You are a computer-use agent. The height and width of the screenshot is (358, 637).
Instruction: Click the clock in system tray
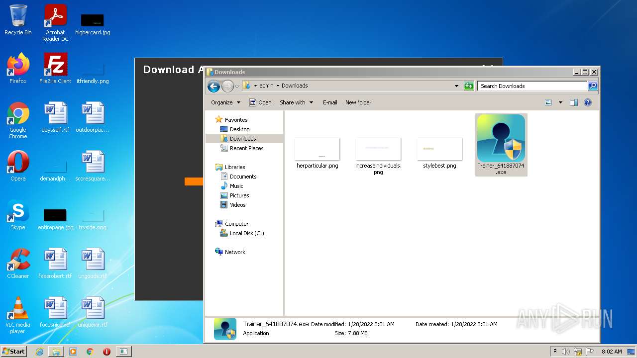click(x=612, y=352)
